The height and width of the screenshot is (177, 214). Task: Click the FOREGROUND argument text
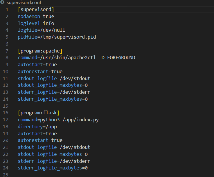coord(121,58)
